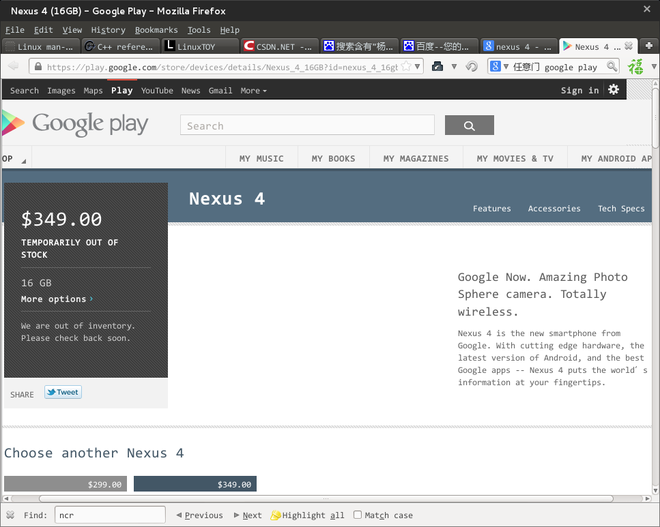
Task: Click the Google Play search field
Action: click(x=307, y=125)
